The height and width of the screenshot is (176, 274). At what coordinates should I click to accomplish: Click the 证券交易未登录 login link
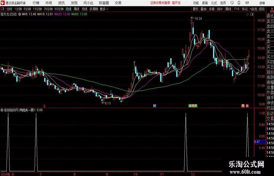(160, 3)
